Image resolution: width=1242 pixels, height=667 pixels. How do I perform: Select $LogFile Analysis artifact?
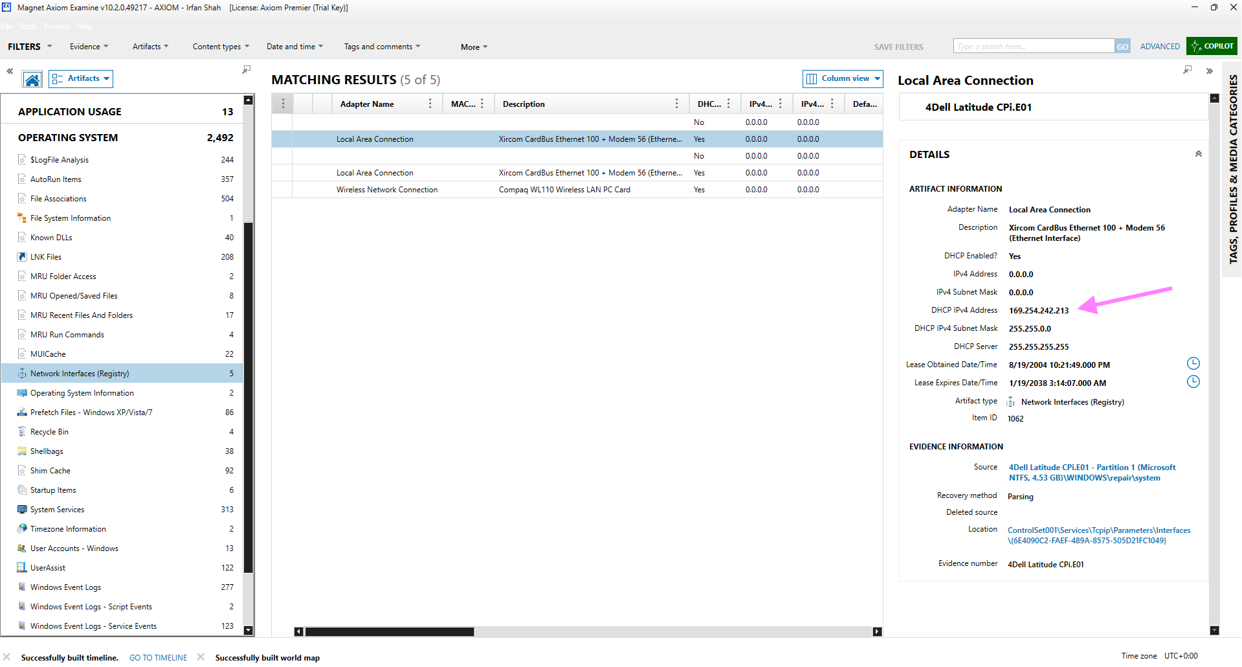122,160
